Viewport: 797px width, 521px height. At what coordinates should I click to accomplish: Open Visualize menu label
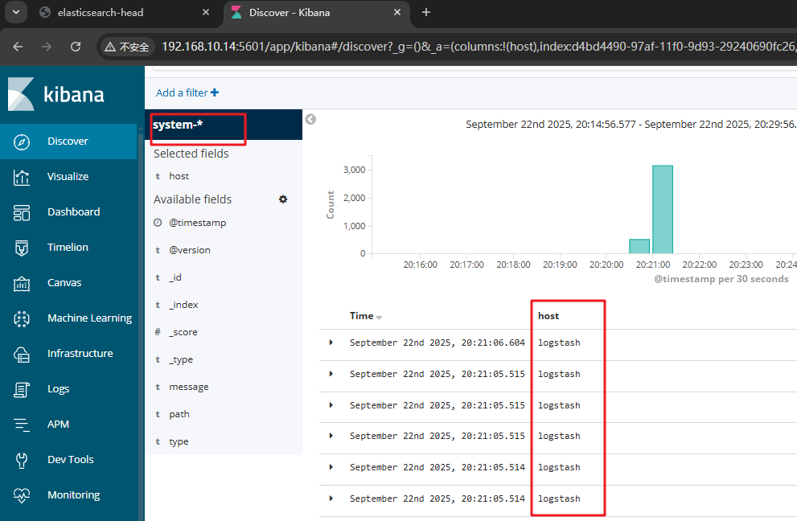tap(68, 176)
